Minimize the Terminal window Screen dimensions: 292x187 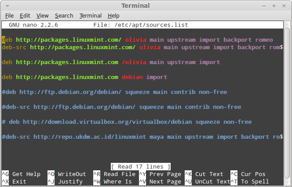point(264,6)
